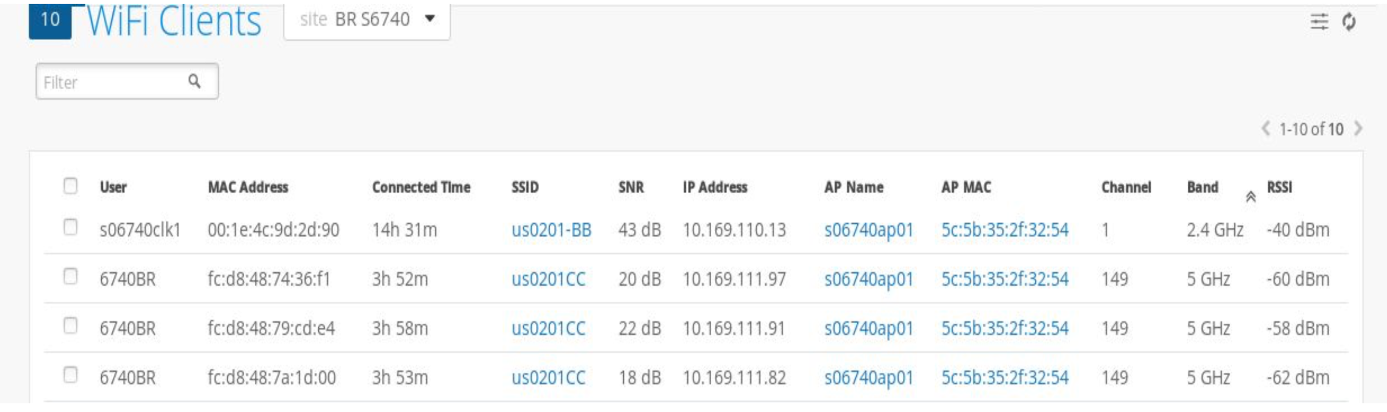
Task: Click the client count badge showing 10
Action: tap(50, 20)
